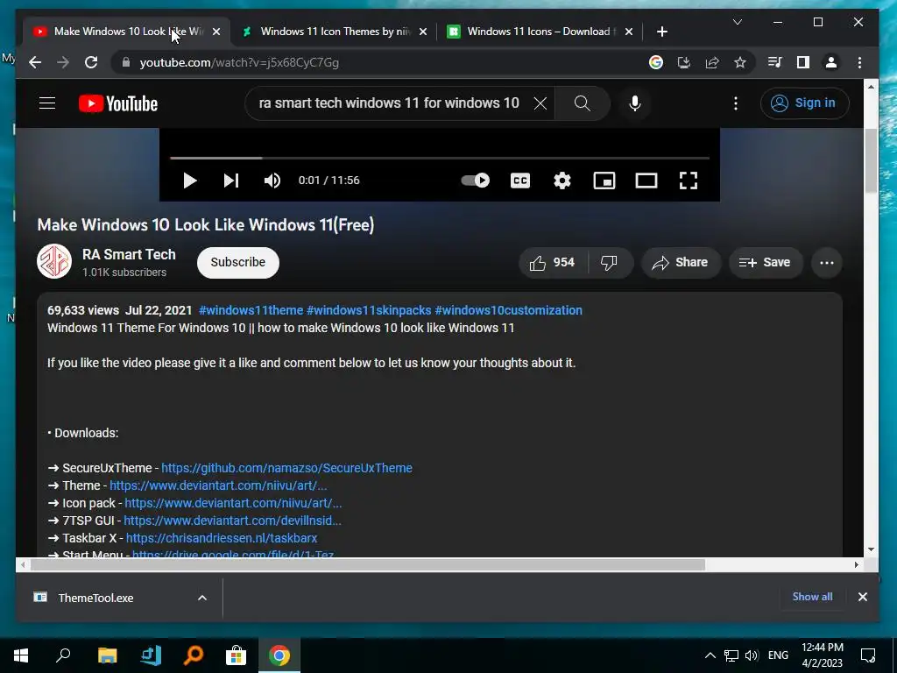
Task: Open the player settings gear
Action: 562,181
